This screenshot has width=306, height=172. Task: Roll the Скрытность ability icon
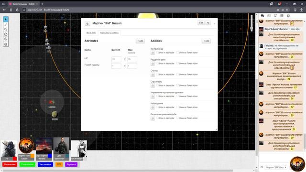153,86
